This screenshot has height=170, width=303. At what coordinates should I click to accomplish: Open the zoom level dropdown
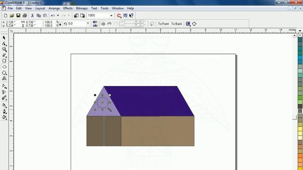(x=111, y=16)
